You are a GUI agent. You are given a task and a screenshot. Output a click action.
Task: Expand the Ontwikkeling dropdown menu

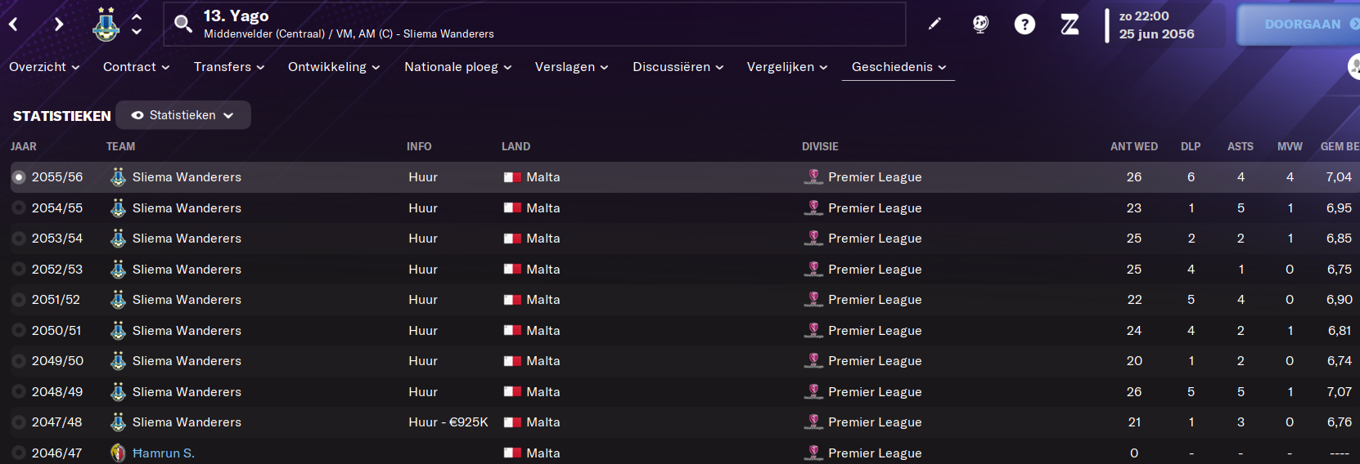tap(334, 67)
